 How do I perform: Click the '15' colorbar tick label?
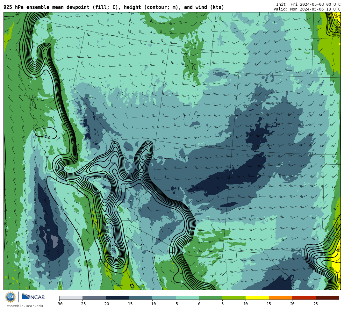[269, 304]
